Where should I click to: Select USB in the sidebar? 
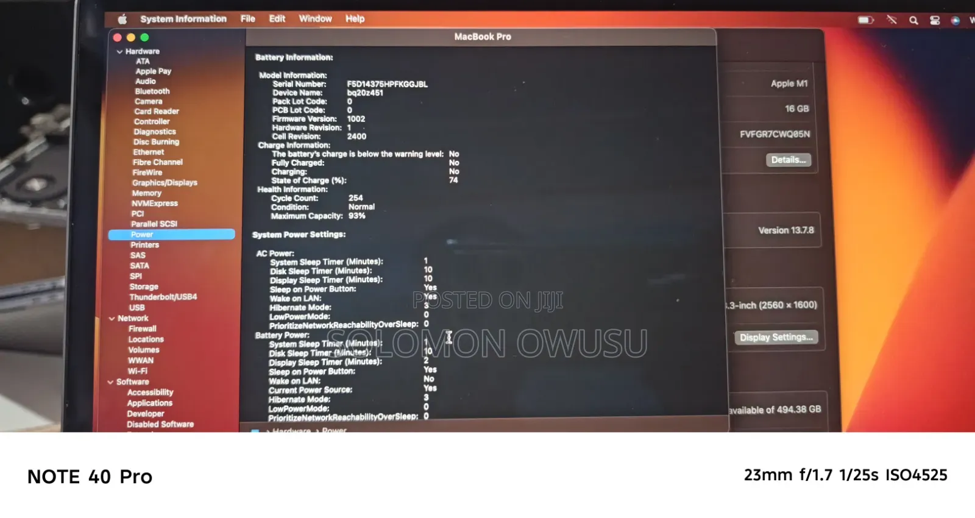[137, 308]
